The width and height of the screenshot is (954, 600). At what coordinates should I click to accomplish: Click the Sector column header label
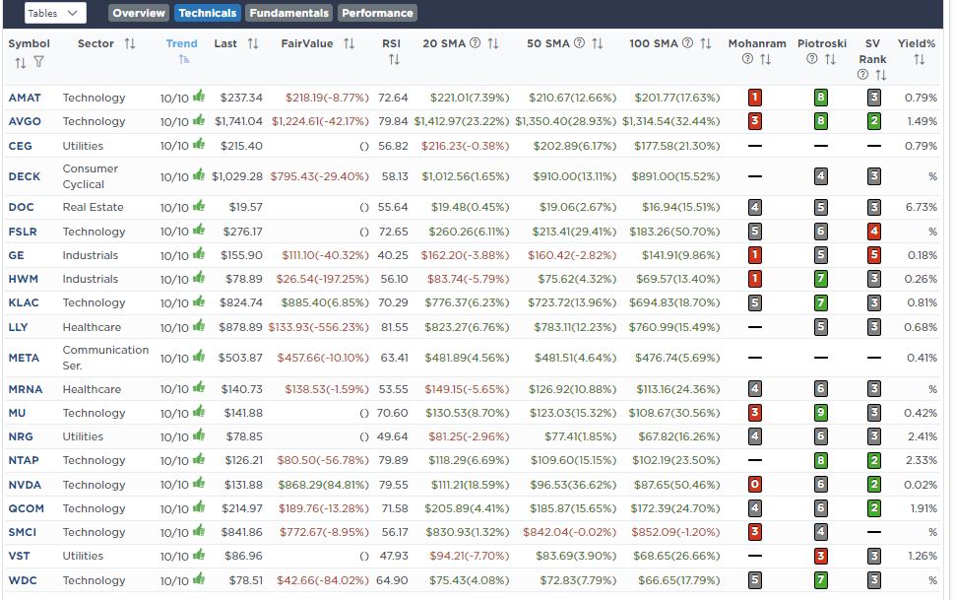click(x=95, y=44)
